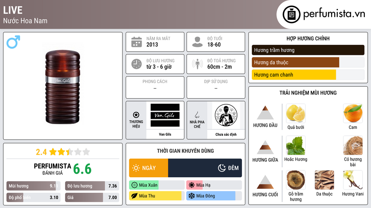Click the perfumer illustration Chưa xác định

coord(226,115)
